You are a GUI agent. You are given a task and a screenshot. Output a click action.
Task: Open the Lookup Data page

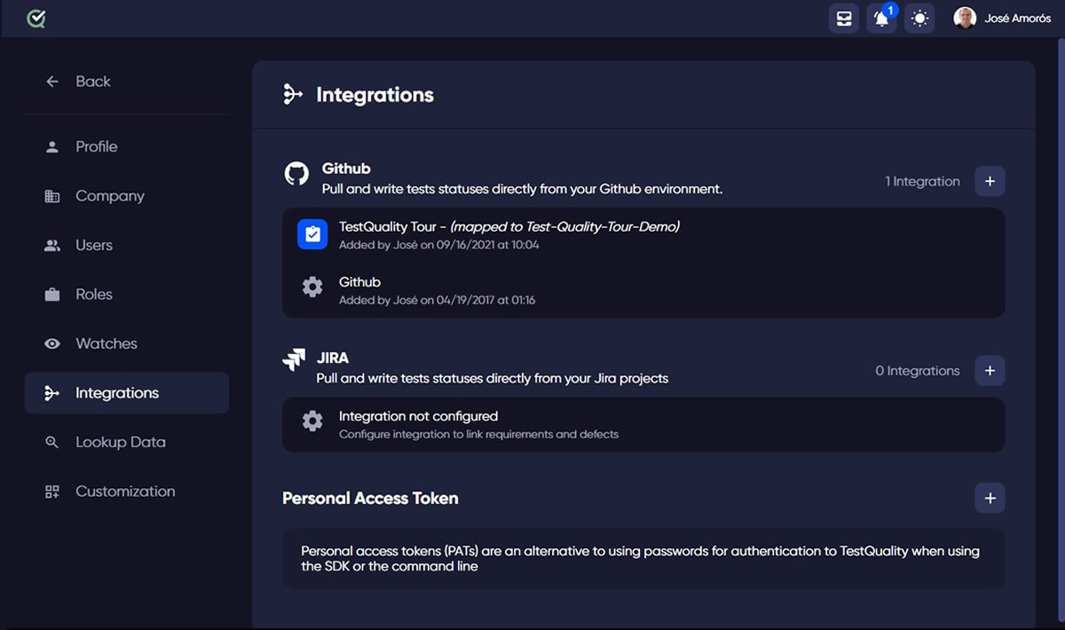[127, 442]
